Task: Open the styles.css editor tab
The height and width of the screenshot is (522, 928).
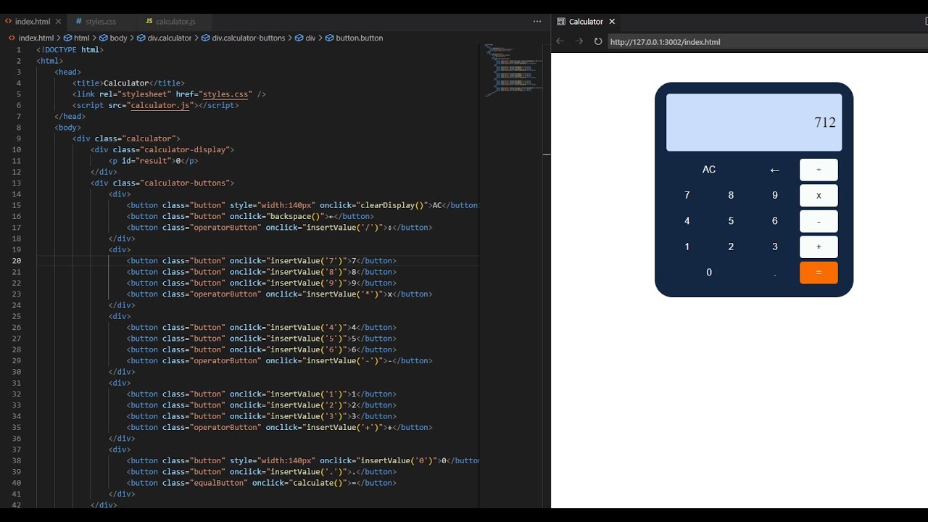Action: click(101, 22)
